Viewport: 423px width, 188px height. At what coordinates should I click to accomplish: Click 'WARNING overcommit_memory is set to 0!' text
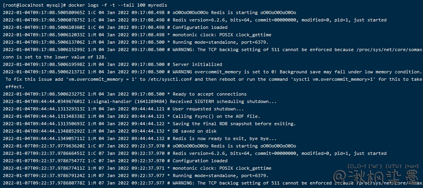point(224,72)
